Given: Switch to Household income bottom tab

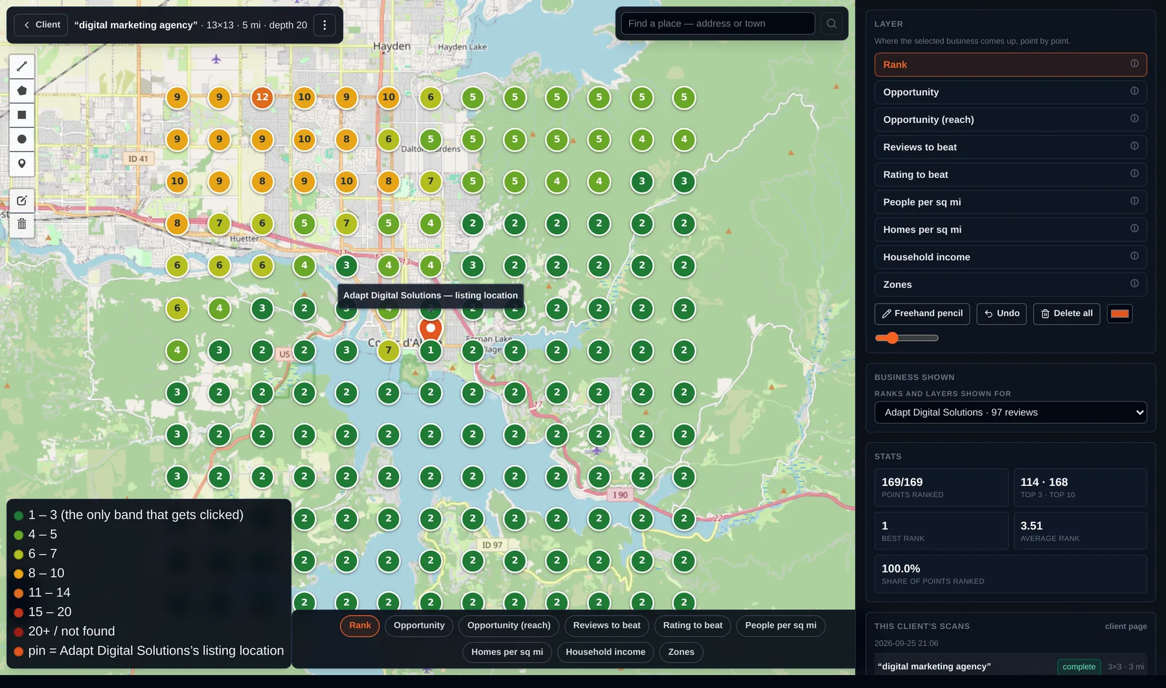Looking at the screenshot, I should 606,652.
